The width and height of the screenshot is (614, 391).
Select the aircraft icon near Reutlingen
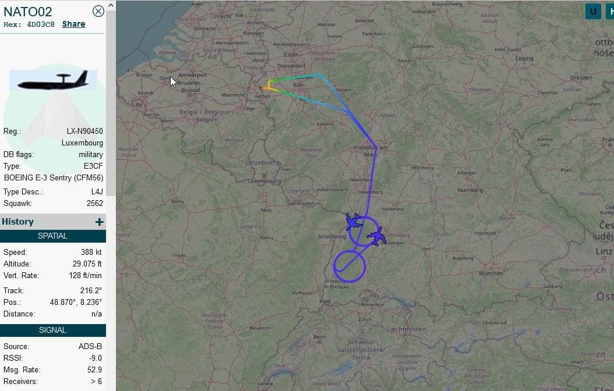coord(377,236)
